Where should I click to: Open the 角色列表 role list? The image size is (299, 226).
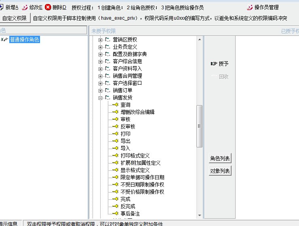(x=220, y=159)
